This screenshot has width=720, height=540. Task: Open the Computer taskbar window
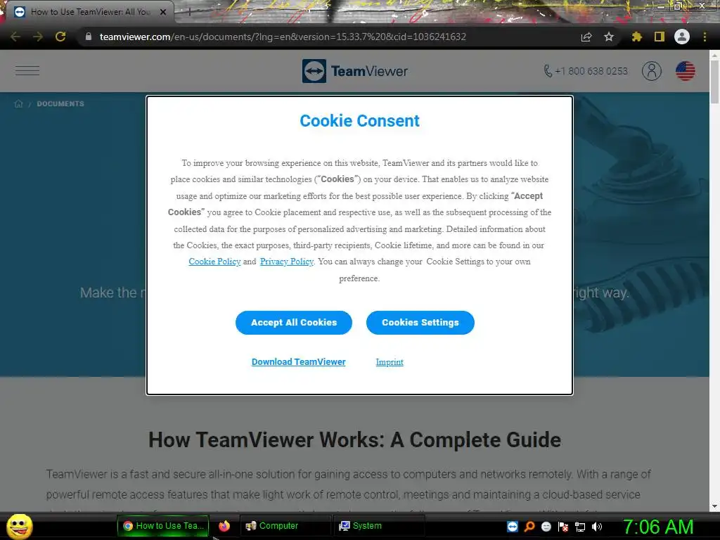click(x=285, y=526)
